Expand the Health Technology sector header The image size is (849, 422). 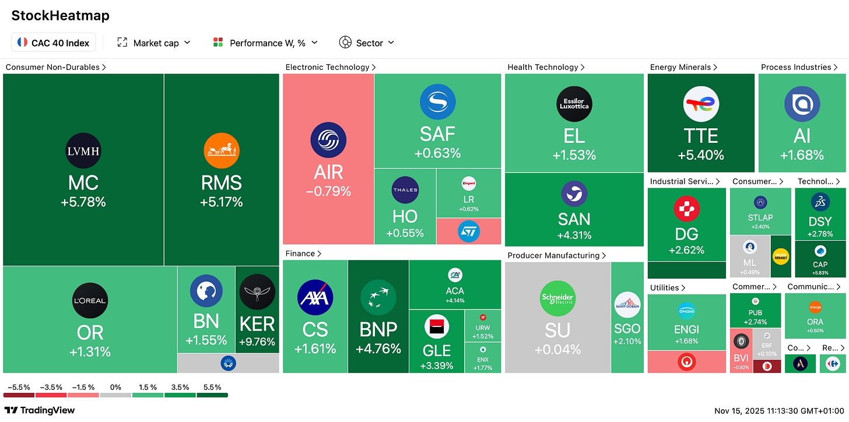[546, 67]
